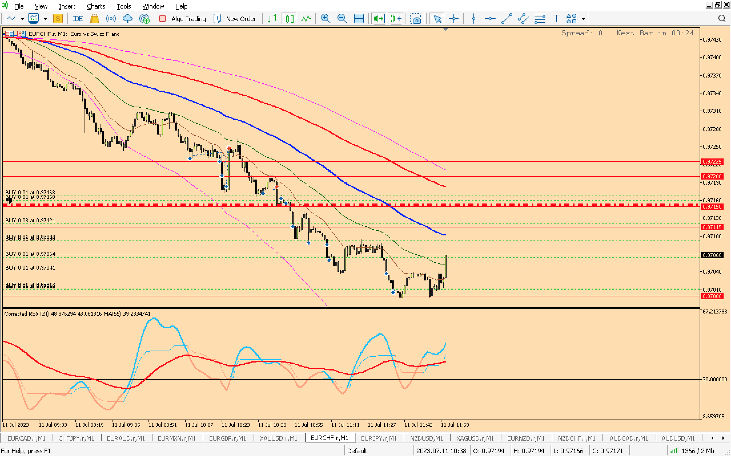Open the Market shopping bag icon
The image size is (731, 456).
(94, 19)
